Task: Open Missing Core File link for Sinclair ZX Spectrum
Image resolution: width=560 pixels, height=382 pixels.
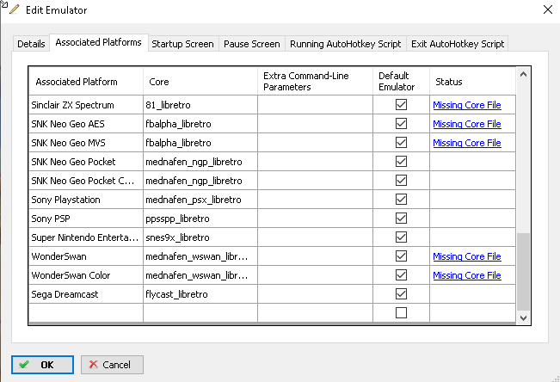Action: click(467, 105)
